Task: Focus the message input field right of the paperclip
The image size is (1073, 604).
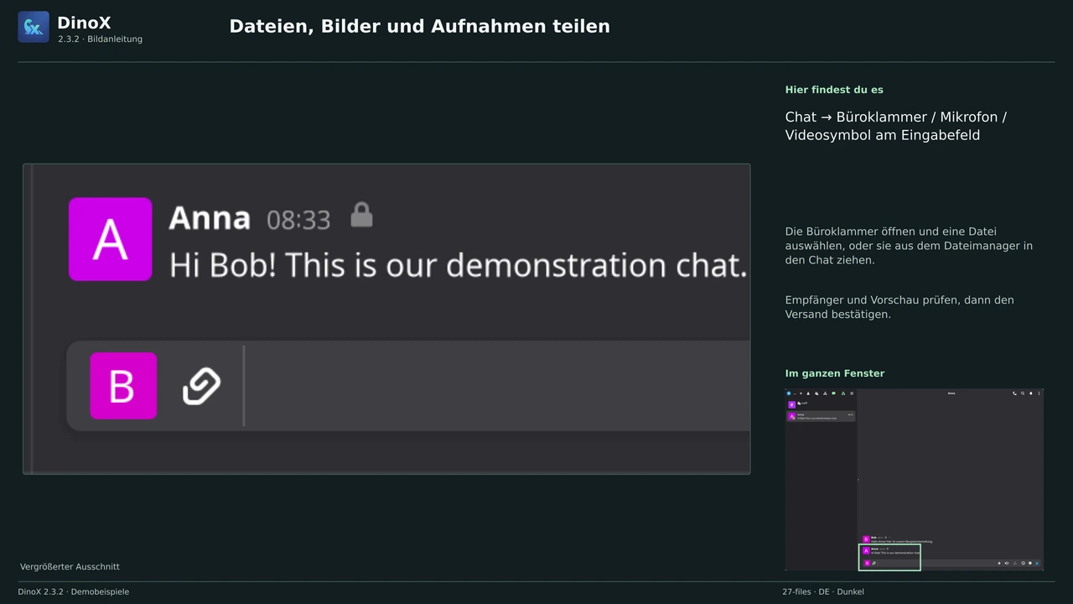Action: pos(498,386)
